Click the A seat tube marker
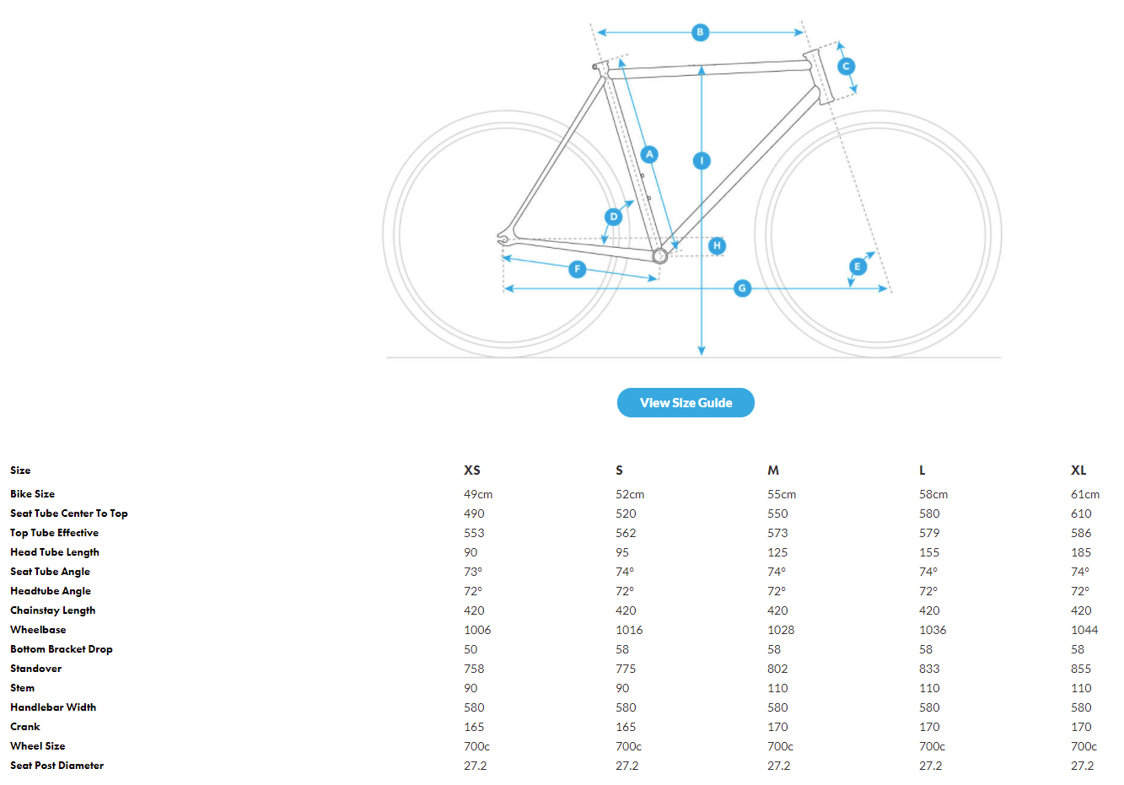The height and width of the screenshot is (785, 1124). click(649, 154)
